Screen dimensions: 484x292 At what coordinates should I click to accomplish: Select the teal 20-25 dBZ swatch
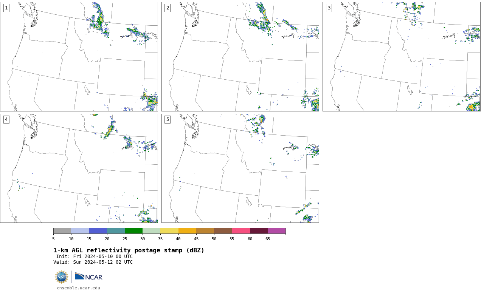(x=116, y=231)
